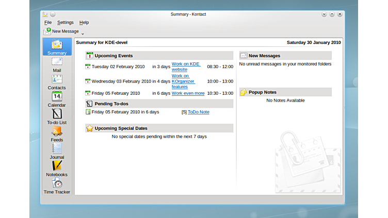
Task: Open the Settings menu
Action: (66, 23)
